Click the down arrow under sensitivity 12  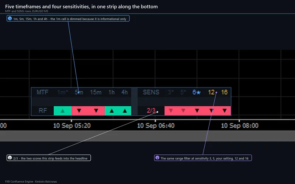211,111
